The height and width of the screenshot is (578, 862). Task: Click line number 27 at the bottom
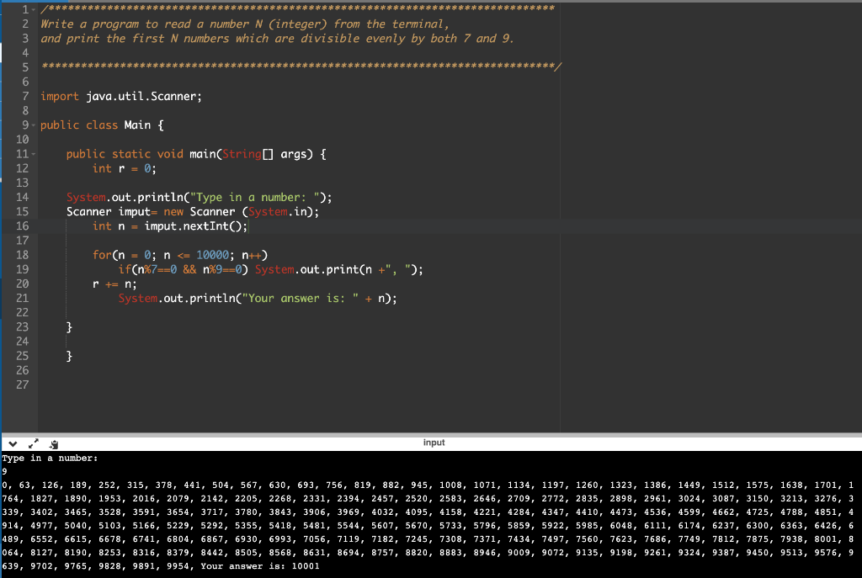pos(25,384)
